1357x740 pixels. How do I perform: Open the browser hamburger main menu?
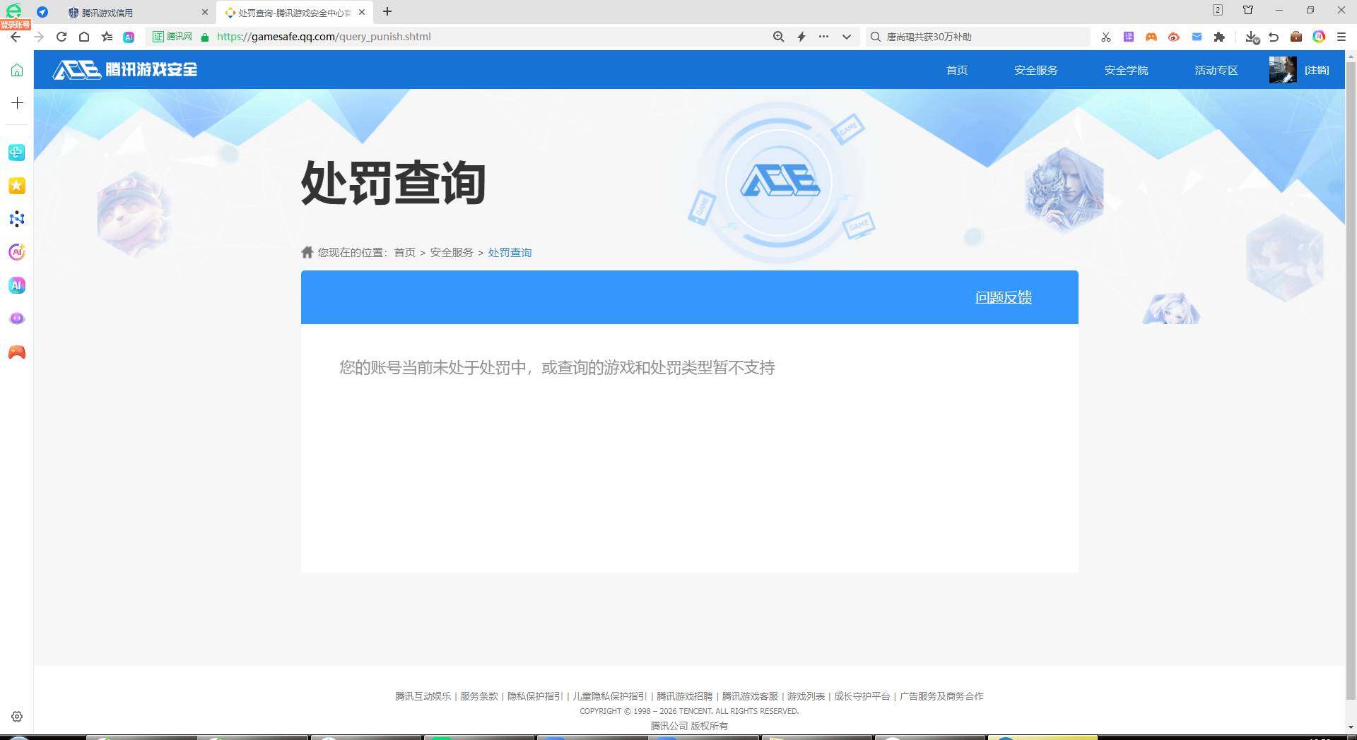coord(1341,37)
